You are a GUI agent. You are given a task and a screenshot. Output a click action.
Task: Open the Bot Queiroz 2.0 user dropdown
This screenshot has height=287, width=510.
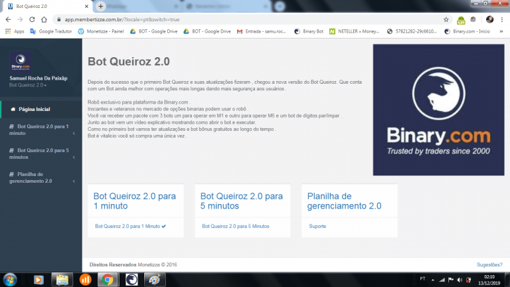(28, 85)
